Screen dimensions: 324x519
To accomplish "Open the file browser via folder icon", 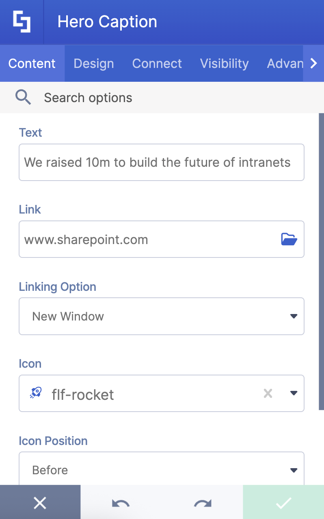I will [289, 239].
